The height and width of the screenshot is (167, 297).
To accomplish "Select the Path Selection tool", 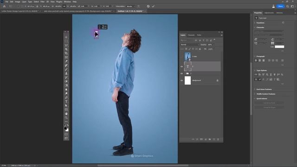I will coord(66,105).
